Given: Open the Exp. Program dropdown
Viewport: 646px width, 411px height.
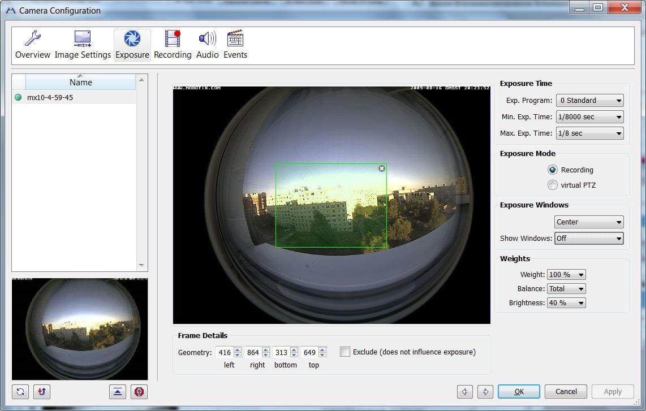Looking at the screenshot, I should click(589, 101).
